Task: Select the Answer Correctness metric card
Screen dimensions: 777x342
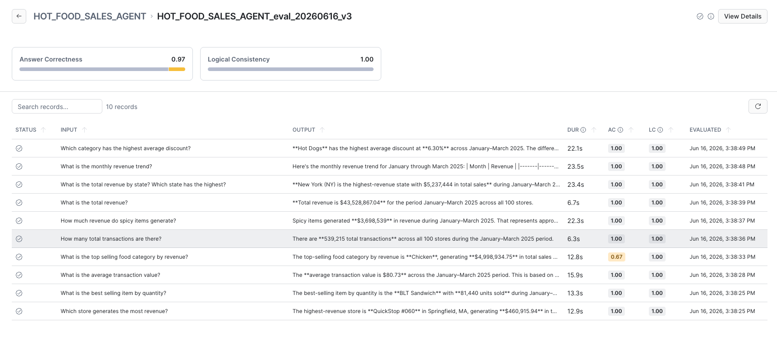Action: (102, 64)
